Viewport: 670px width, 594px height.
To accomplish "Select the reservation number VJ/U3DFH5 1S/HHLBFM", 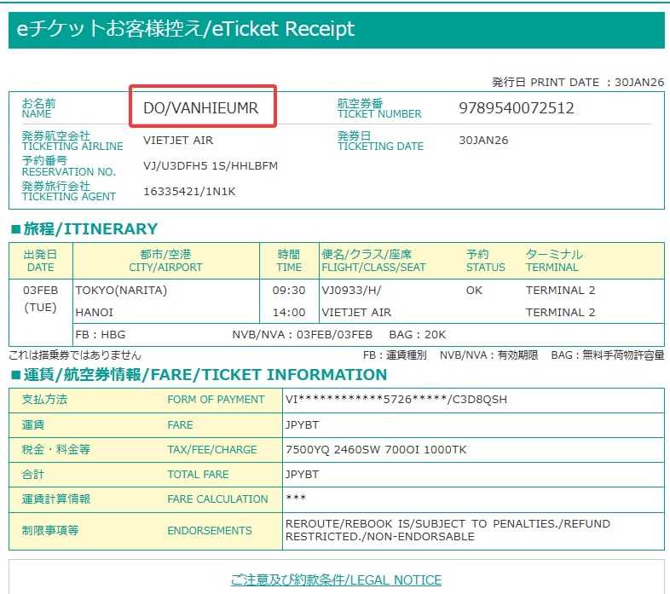I will [x=211, y=165].
